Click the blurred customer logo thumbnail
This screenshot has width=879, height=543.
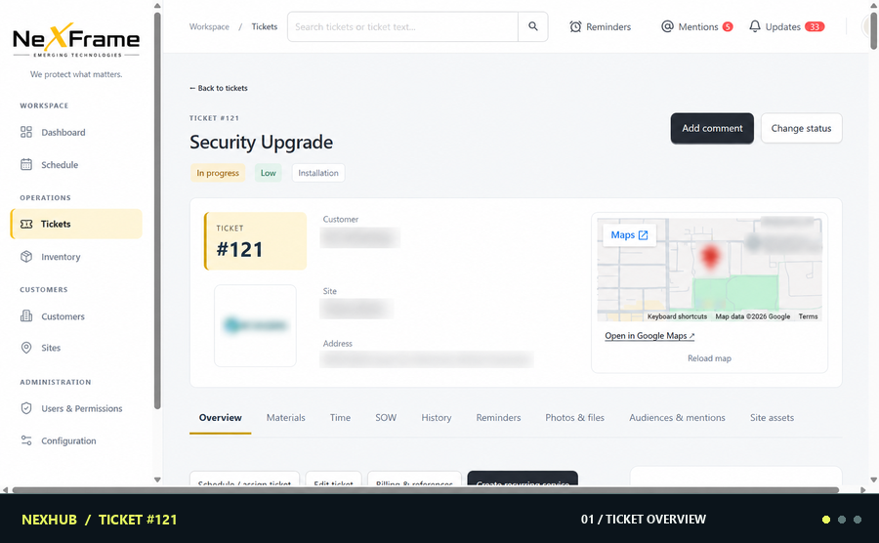[x=255, y=325]
